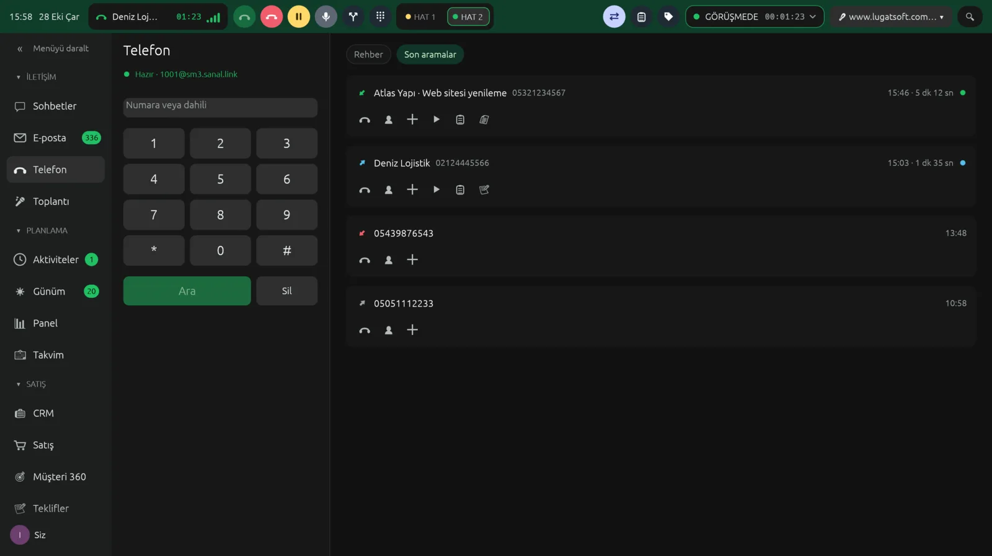
Task: Click the green Ara button
Action: coord(187,291)
